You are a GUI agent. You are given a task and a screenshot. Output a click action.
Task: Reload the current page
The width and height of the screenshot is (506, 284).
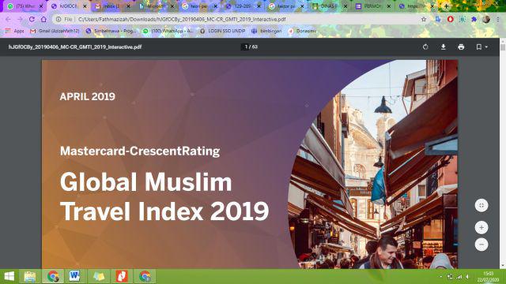32,19
